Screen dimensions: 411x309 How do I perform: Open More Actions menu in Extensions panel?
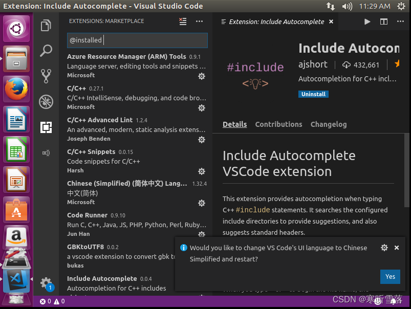pyautogui.click(x=199, y=21)
